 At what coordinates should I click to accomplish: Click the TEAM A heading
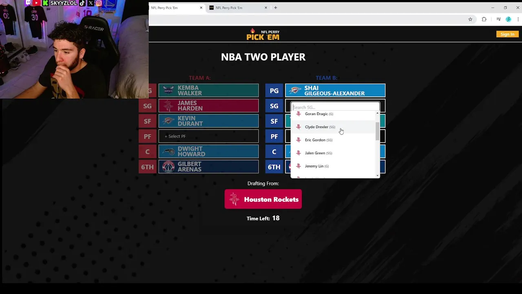(x=200, y=78)
